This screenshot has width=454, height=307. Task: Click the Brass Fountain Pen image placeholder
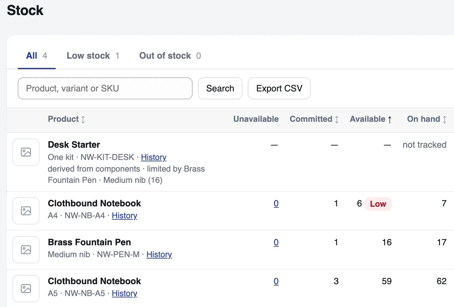pyautogui.click(x=26, y=250)
